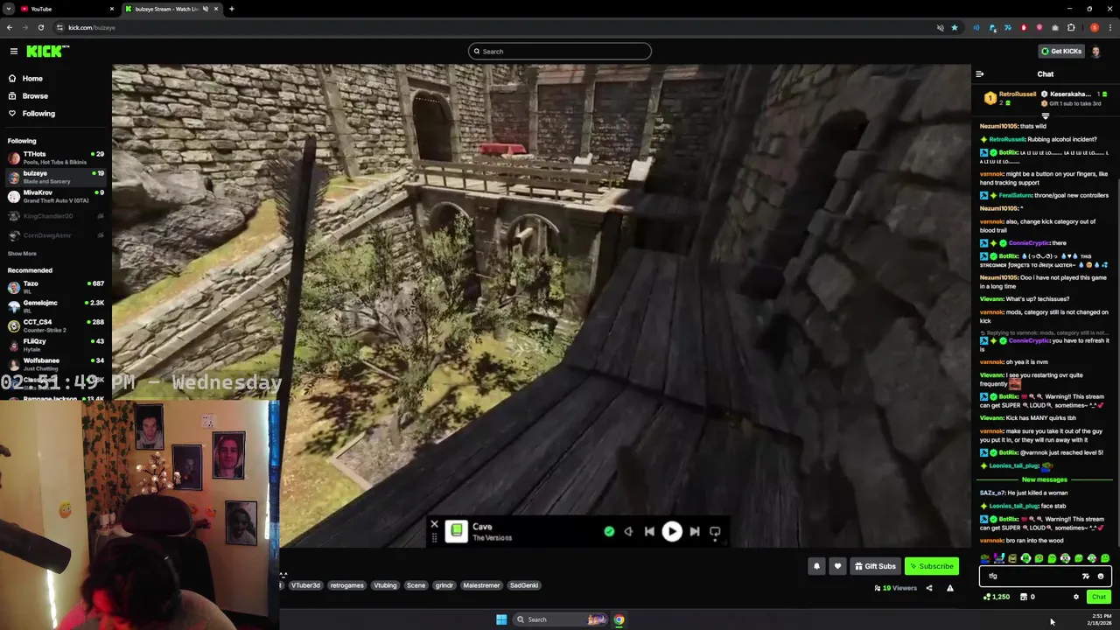This screenshot has height=630, width=1120.
Task: Collapse the chat panel
Action: [x=980, y=74]
